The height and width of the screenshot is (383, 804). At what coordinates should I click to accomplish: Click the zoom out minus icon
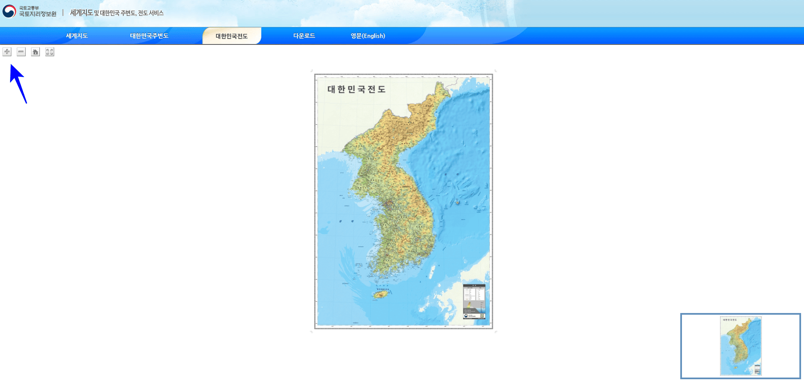point(21,52)
